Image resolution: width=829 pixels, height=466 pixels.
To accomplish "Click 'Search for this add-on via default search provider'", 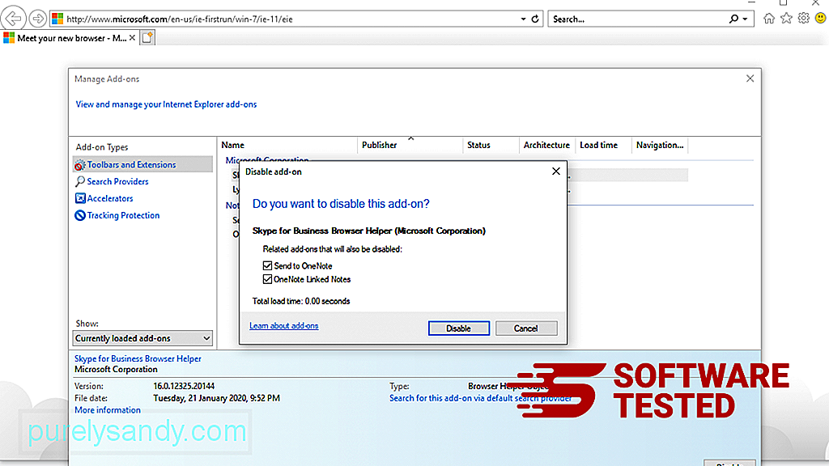I will point(480,398).
